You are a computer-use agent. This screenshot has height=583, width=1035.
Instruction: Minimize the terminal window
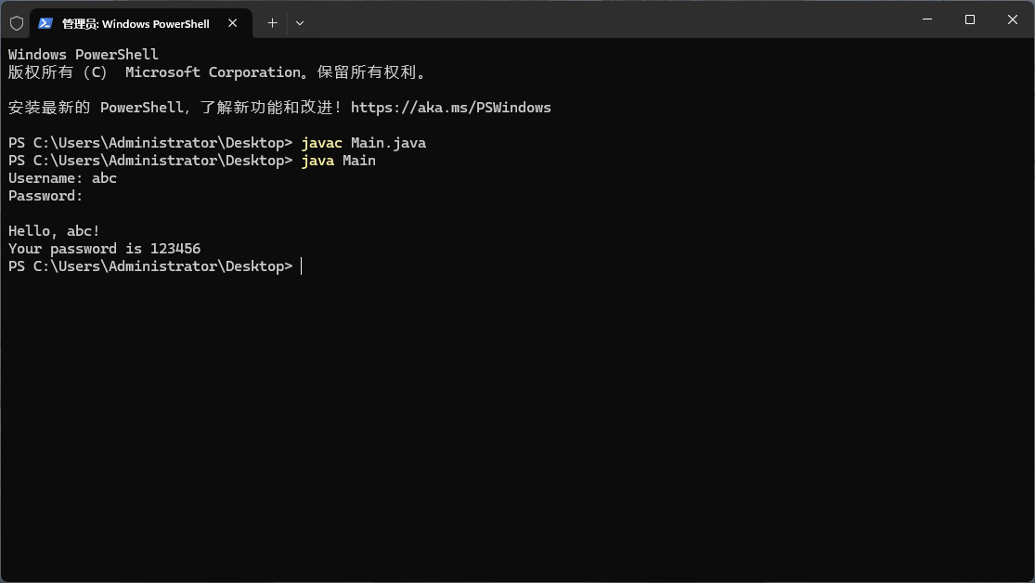coord(926,19)
